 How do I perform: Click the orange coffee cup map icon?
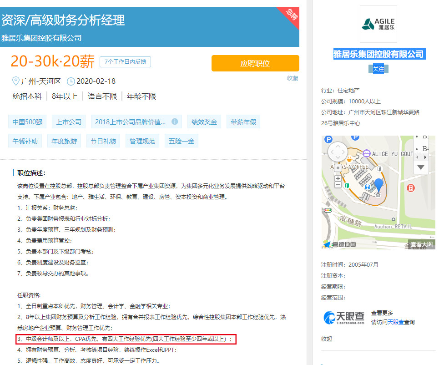click(x=350, y=159)
